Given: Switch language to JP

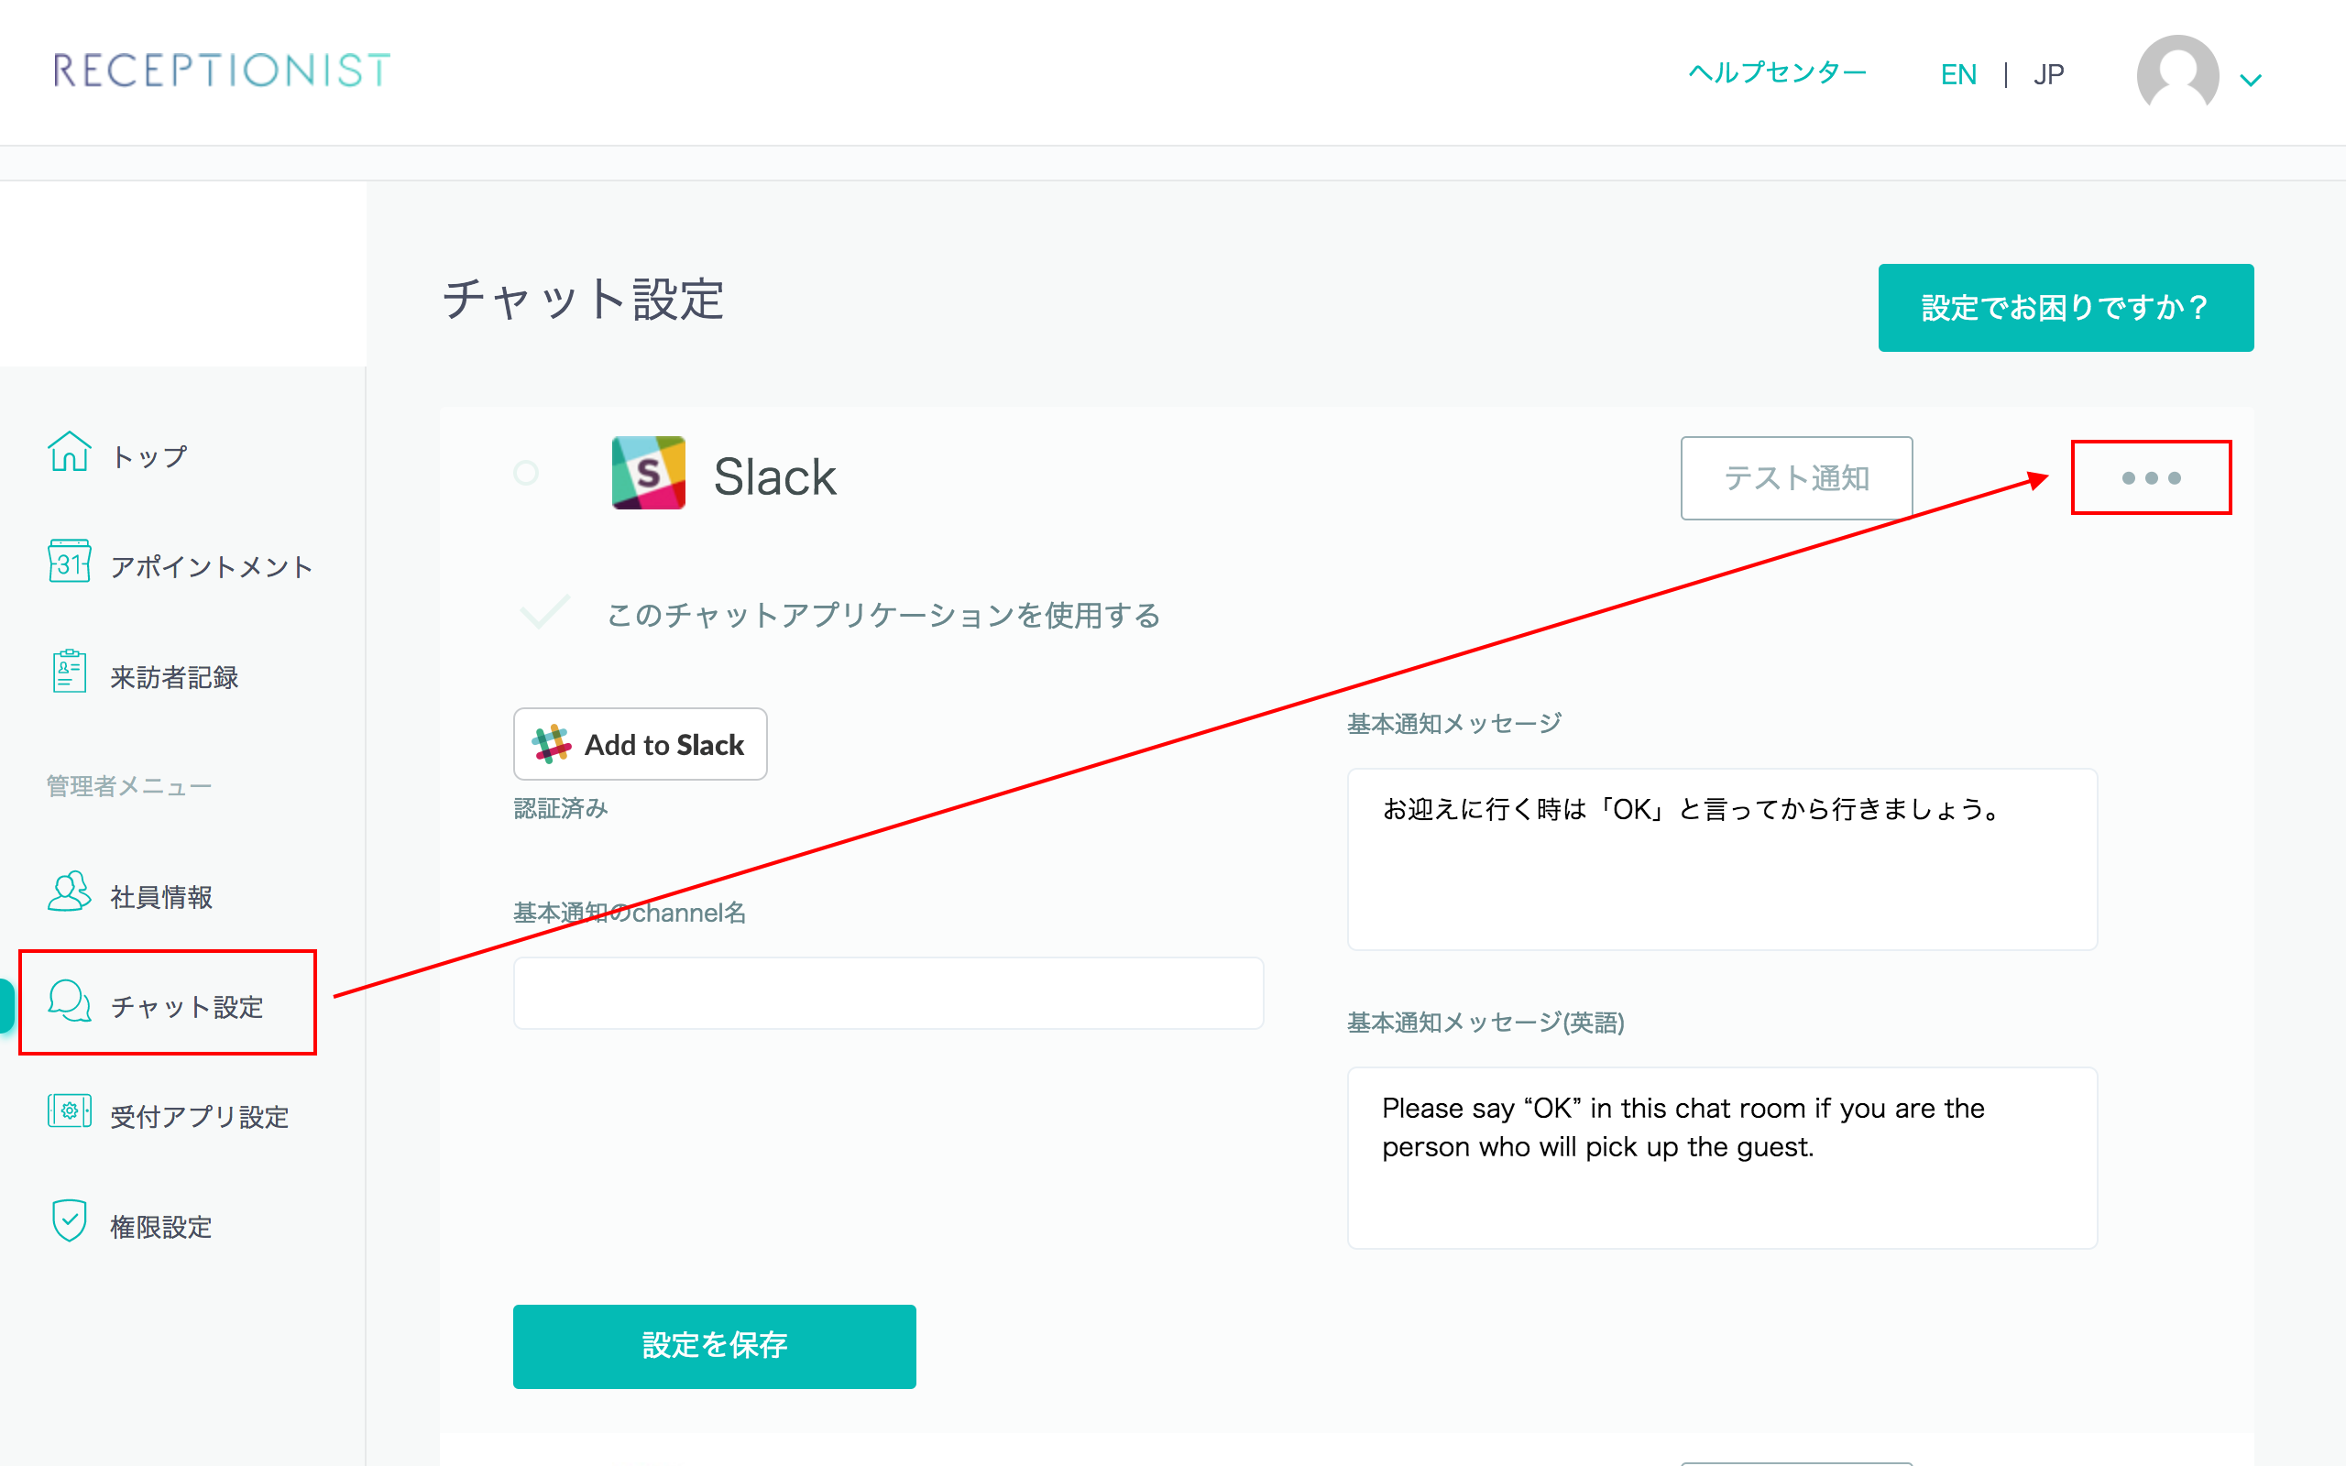Looking at the screenshot, I should point(2048,74).
